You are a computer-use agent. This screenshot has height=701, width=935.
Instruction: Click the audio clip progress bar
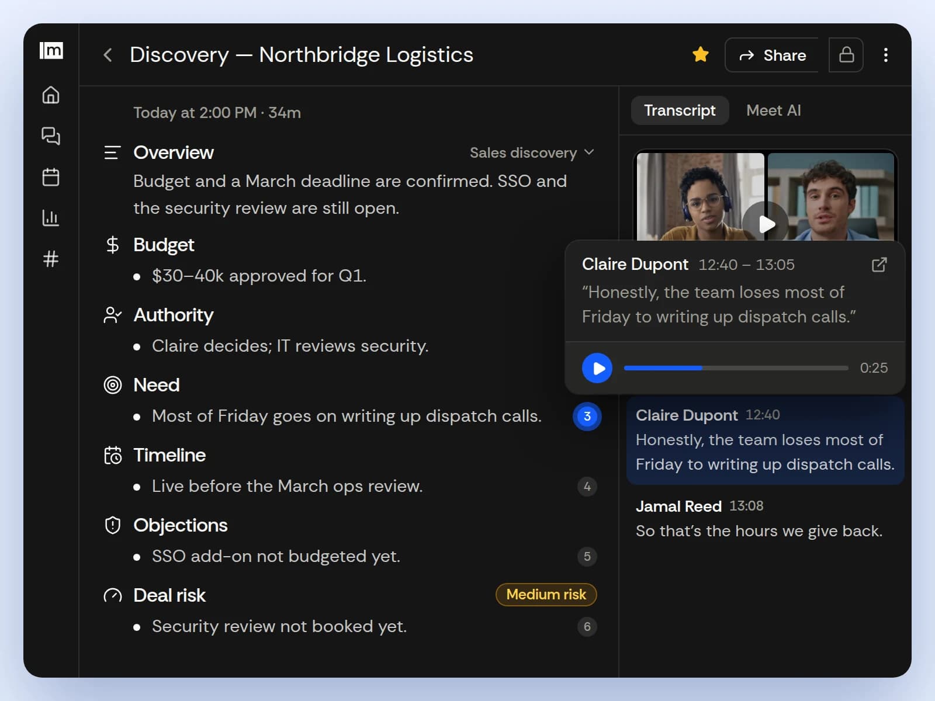pos(736,368)
